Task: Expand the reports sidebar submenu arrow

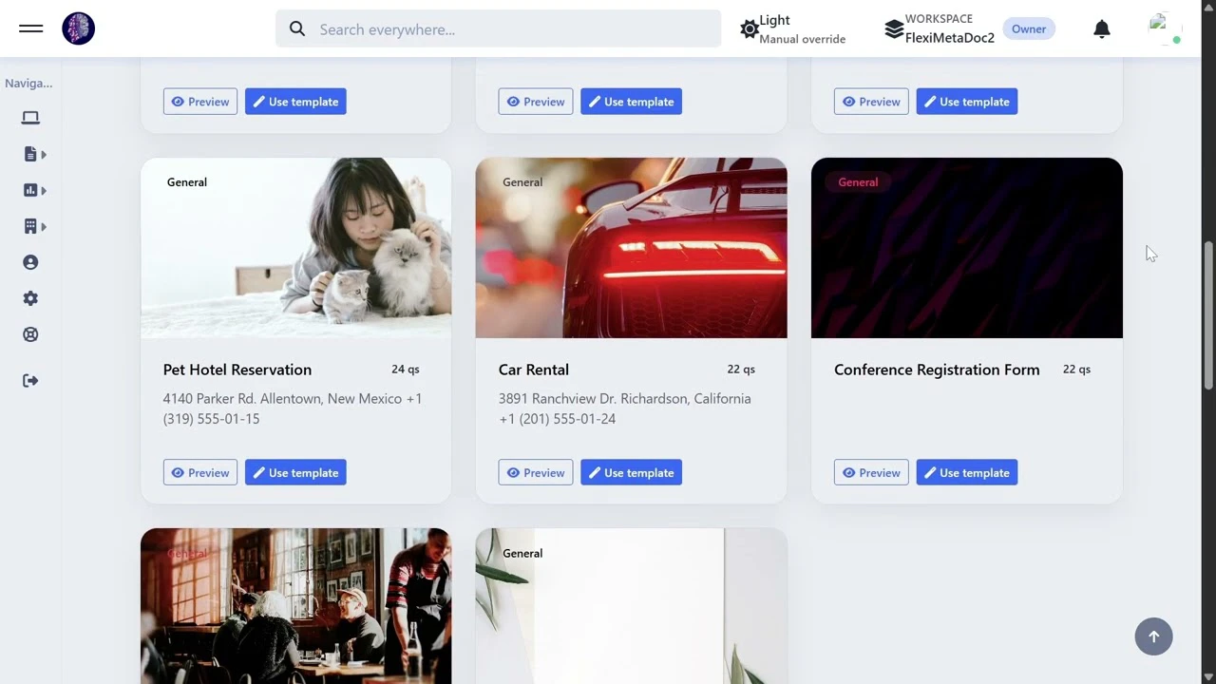Action: click(x=44, y=190)
